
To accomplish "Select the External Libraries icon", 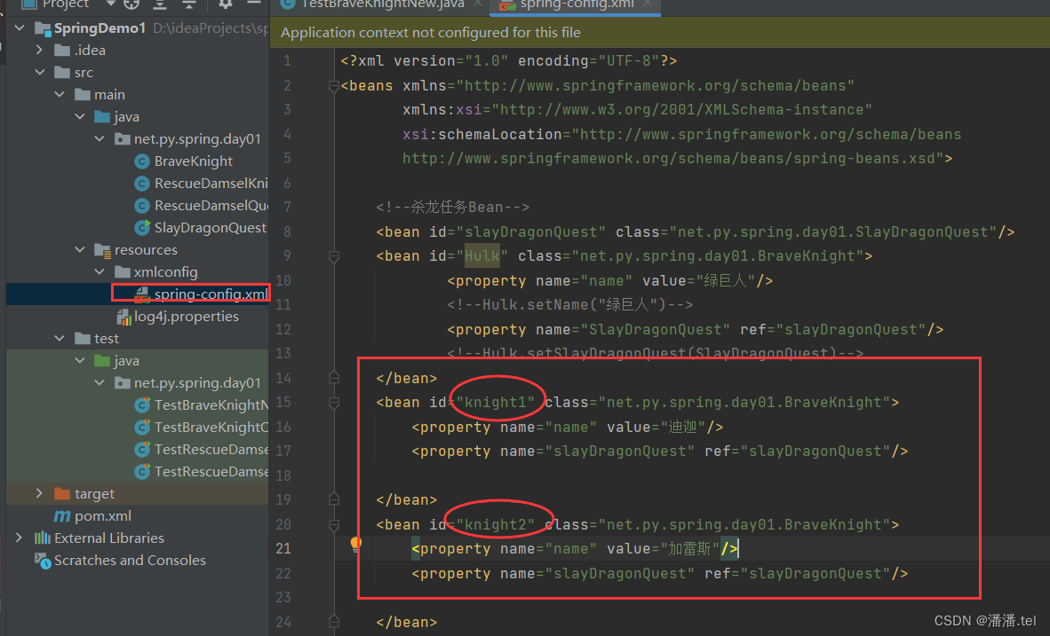I will pyautogui.click(x=42, y=538).
